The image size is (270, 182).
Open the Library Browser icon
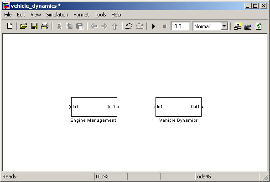point(238,26)
